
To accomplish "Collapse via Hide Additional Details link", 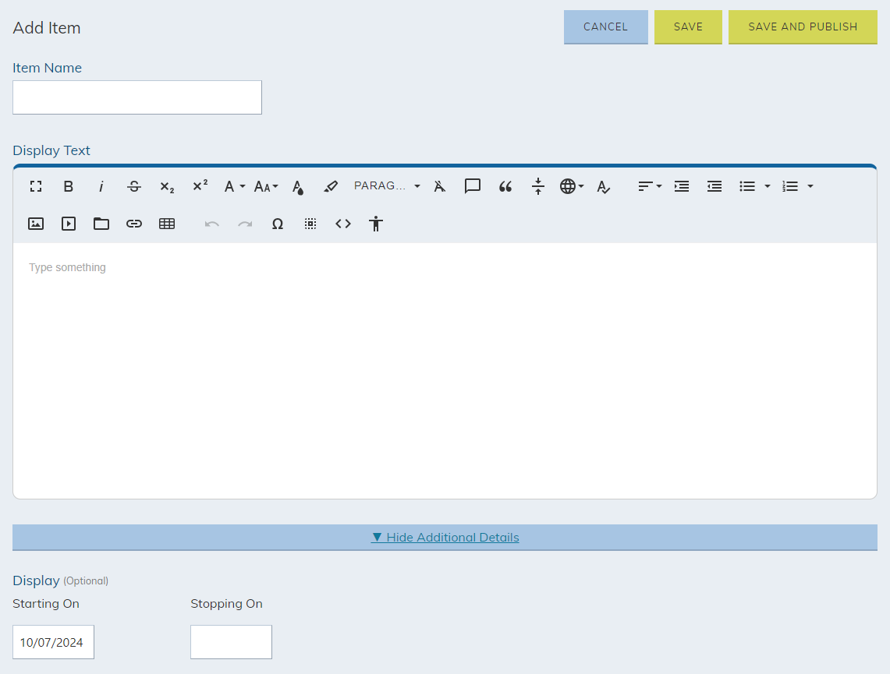I will [445, 538].
